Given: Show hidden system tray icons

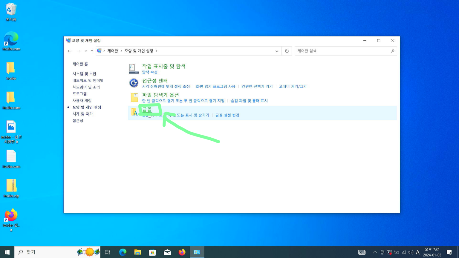Looking at the screenshot, I should coord(375,252).
